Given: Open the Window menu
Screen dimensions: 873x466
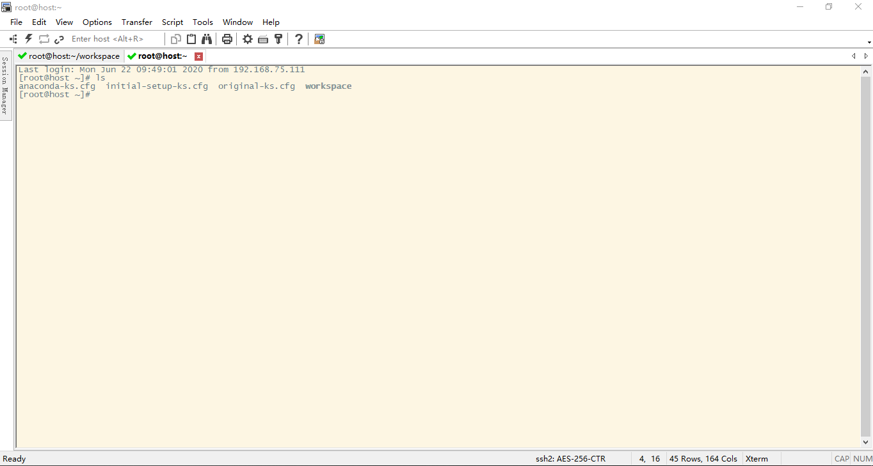Looking at the screenshot, I should click(237, 22).
